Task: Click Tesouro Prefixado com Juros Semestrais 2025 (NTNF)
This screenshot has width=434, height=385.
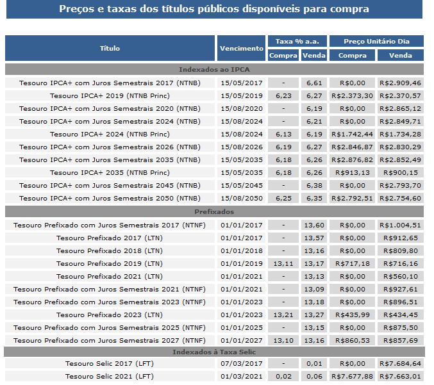Action: (110, 327)
